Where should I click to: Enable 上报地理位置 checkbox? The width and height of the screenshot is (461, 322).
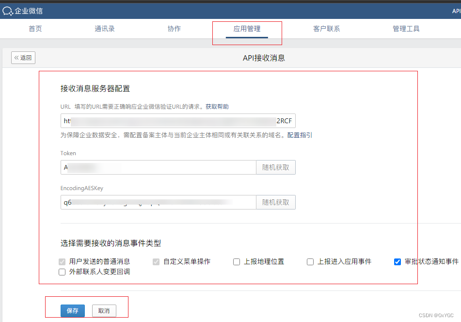coord(237,262)
